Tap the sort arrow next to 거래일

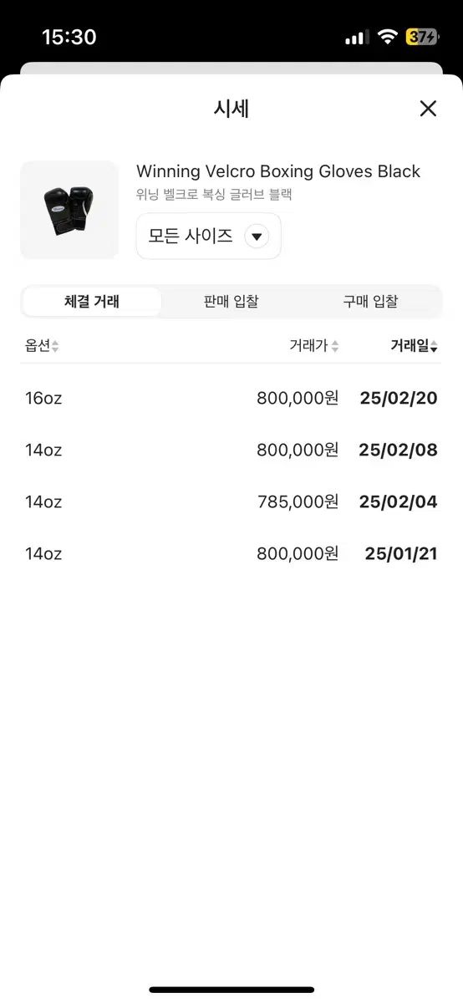point(434,348)
